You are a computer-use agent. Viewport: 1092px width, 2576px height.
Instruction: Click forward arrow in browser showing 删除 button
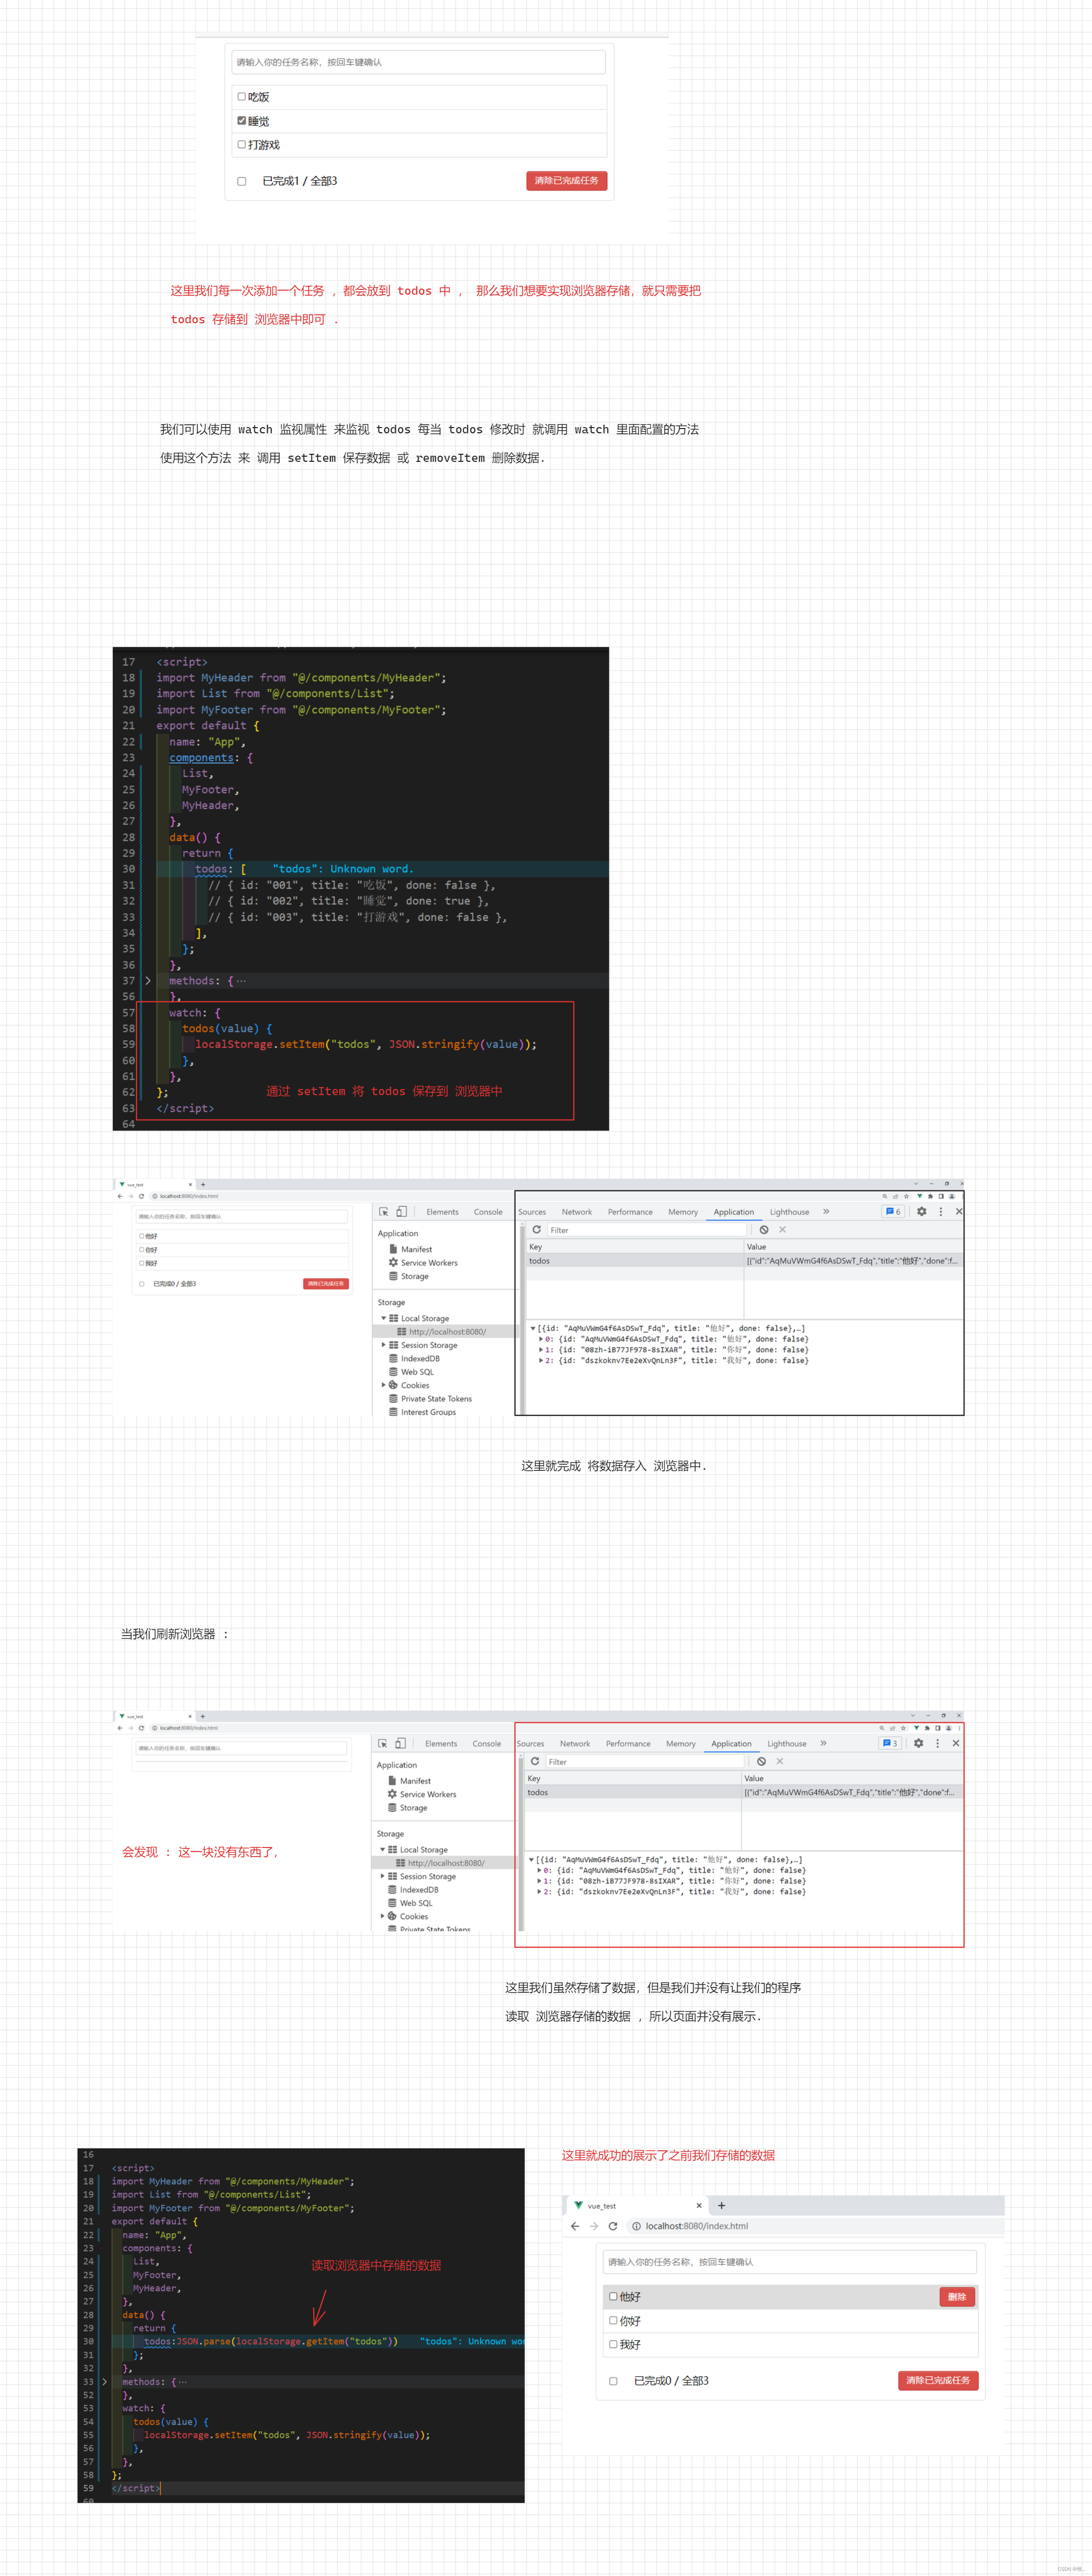click(594, 2226)
